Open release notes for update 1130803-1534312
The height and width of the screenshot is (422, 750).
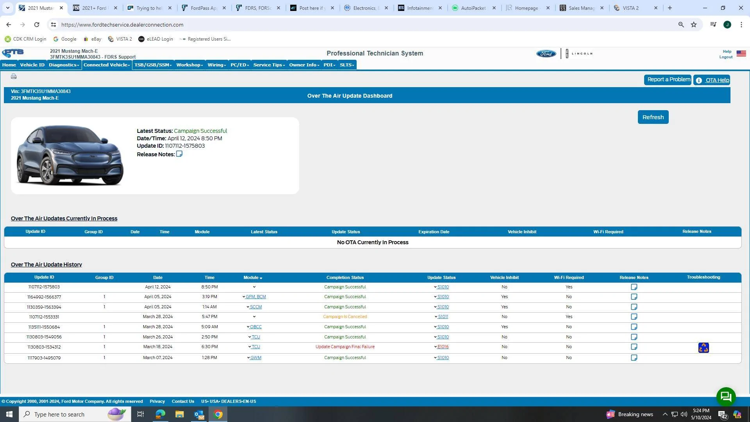[634, 347]
